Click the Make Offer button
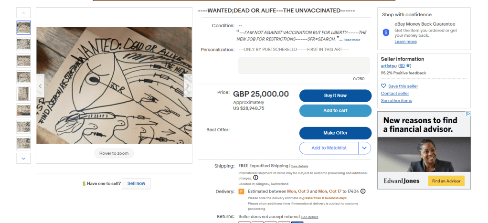The width and height of the screenshot is (488, 223). coord(335,133)
